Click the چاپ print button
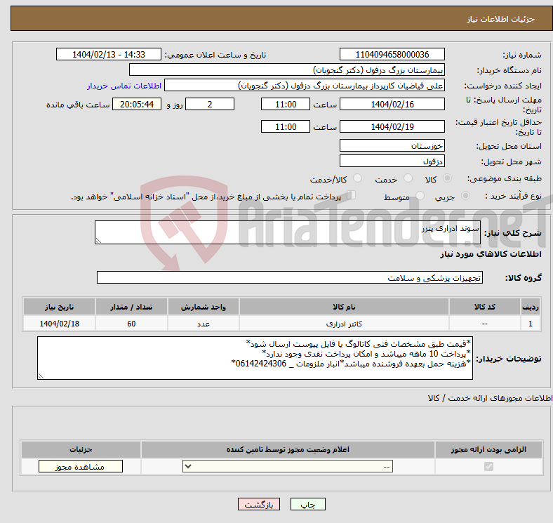This screenshot has height=523, width=553. pyautogui.click(x=308, y=504)
